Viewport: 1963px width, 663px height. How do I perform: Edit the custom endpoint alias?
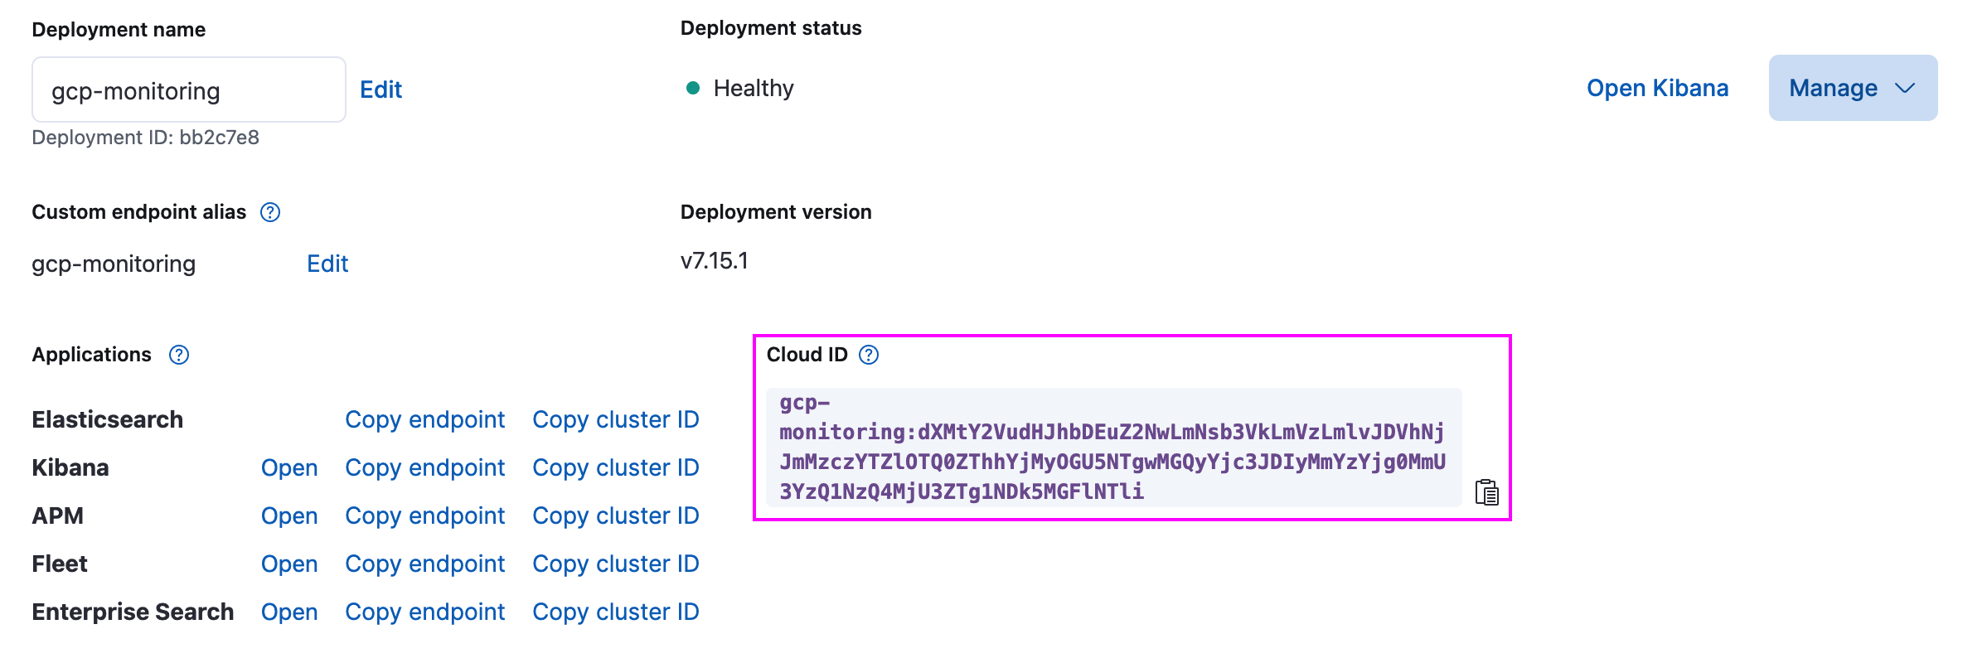click(x=327, y=264)
